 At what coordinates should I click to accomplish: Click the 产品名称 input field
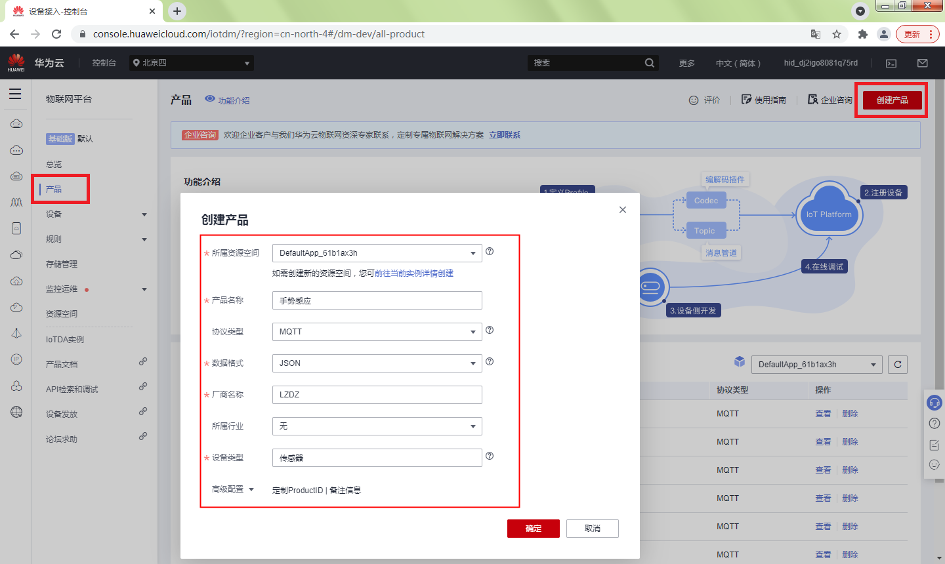(x=377, y=300)
